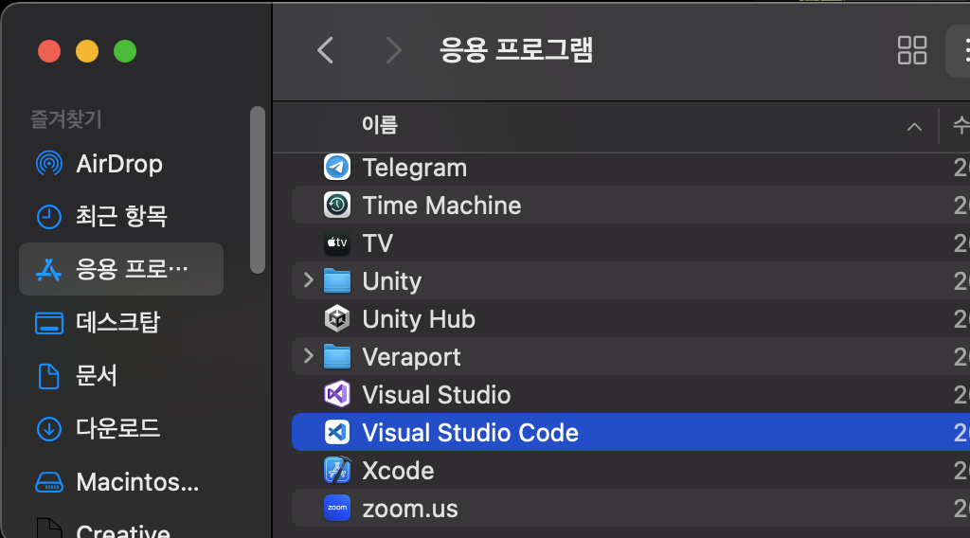Image resolution: width=970 pixels, height=538 pixels.
Task: Click the Veraport folder icon
Action: [337, 356]
